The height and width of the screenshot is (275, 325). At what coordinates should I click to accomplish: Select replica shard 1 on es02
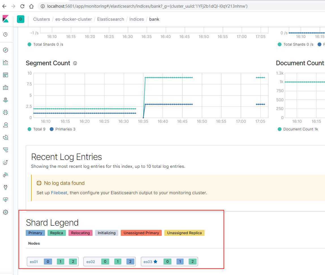coord(118,261)
